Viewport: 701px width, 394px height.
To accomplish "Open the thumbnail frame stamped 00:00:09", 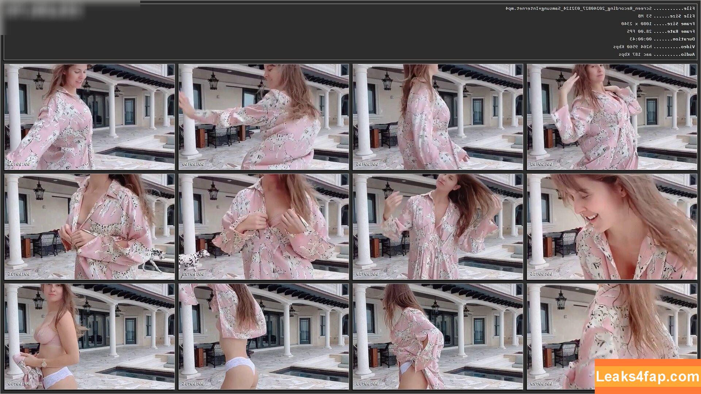I will pos(264,117).
